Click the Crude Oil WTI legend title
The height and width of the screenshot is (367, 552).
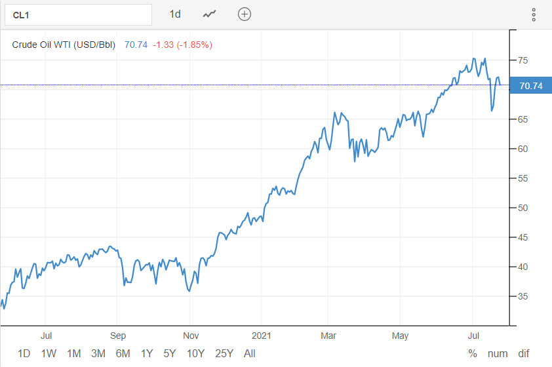click(x=64, y=45)
